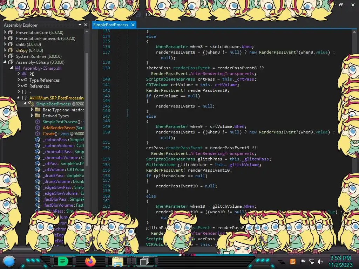Screen dimensions: 359x269
Task: Click the dnlib assembly icon
Action: pyautogui.click(x=11, y=44)
